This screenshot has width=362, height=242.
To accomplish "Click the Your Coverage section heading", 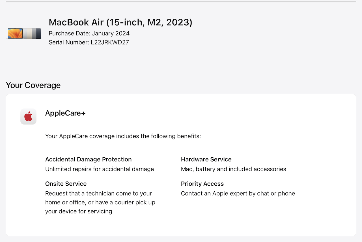I will pos(33,85).
